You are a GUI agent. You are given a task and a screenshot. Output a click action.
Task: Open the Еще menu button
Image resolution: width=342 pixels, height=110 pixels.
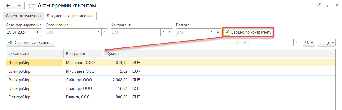(327, 43)
